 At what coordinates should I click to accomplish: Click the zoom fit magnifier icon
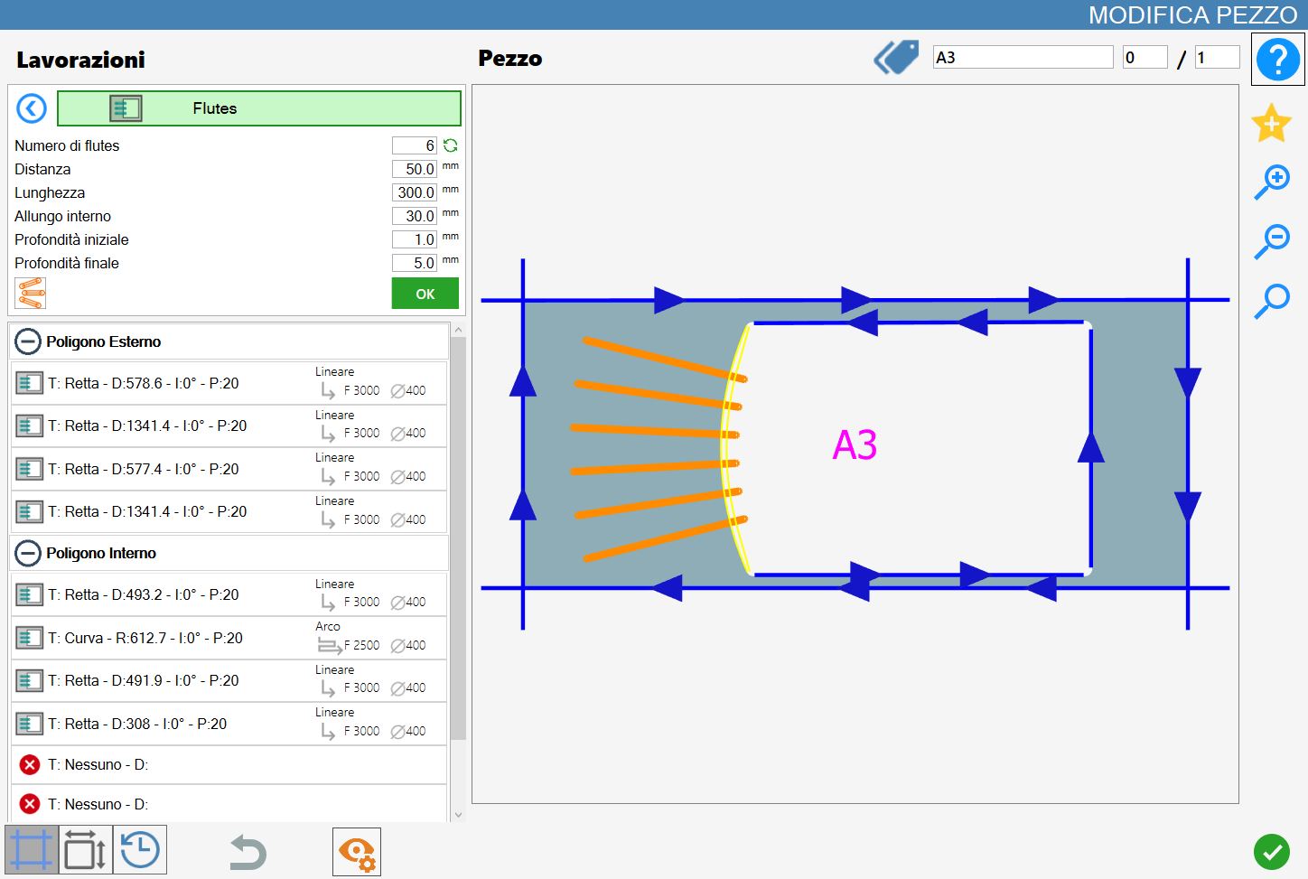point(1272,301)
